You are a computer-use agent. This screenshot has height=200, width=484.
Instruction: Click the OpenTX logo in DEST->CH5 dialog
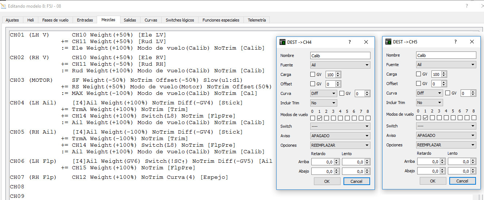click(x=388, y=42)
